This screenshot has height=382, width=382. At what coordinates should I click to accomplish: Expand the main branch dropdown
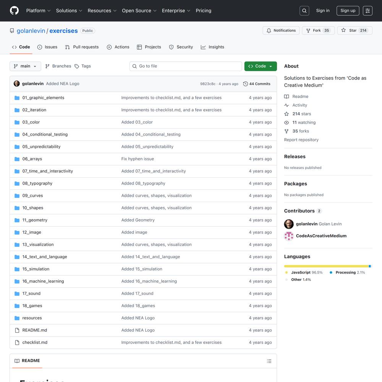25,66
